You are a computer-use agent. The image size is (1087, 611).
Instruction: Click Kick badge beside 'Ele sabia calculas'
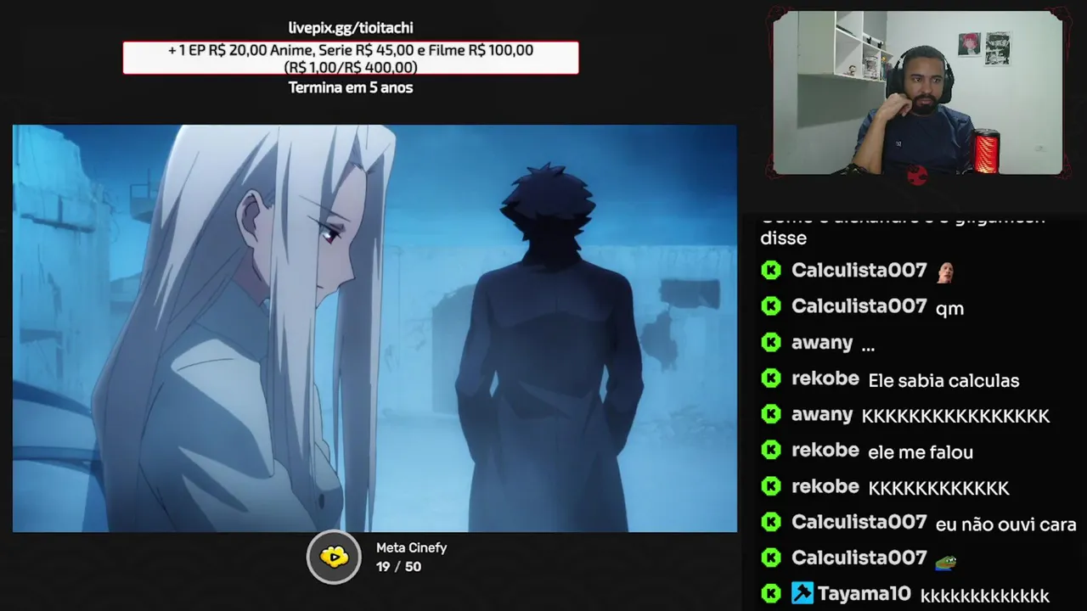771,378
